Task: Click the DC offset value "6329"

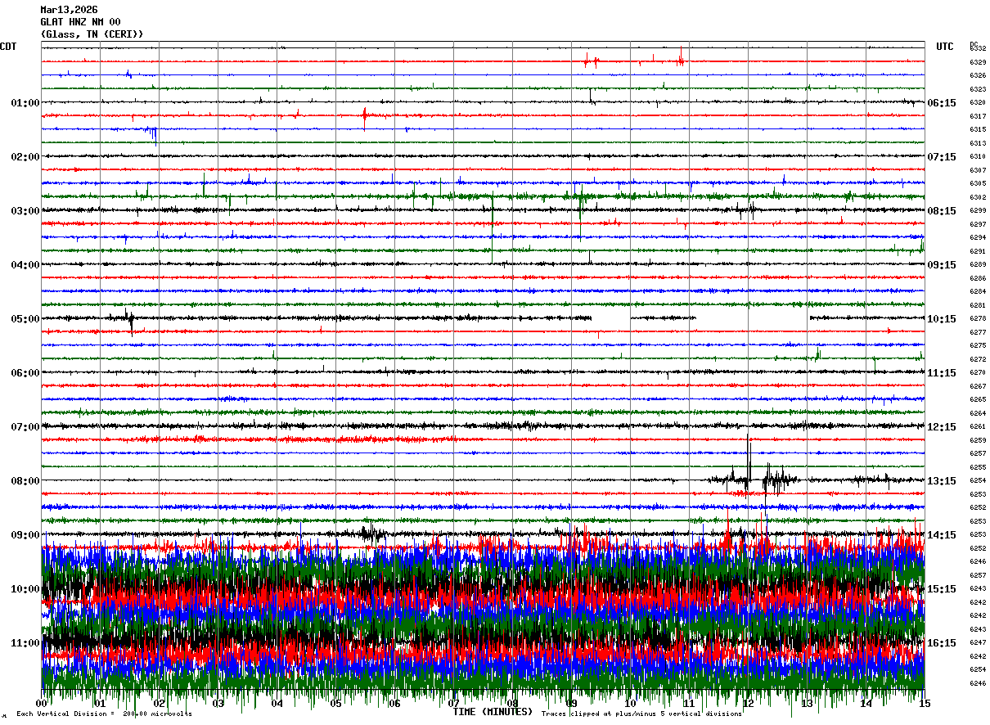Action: 978,62
